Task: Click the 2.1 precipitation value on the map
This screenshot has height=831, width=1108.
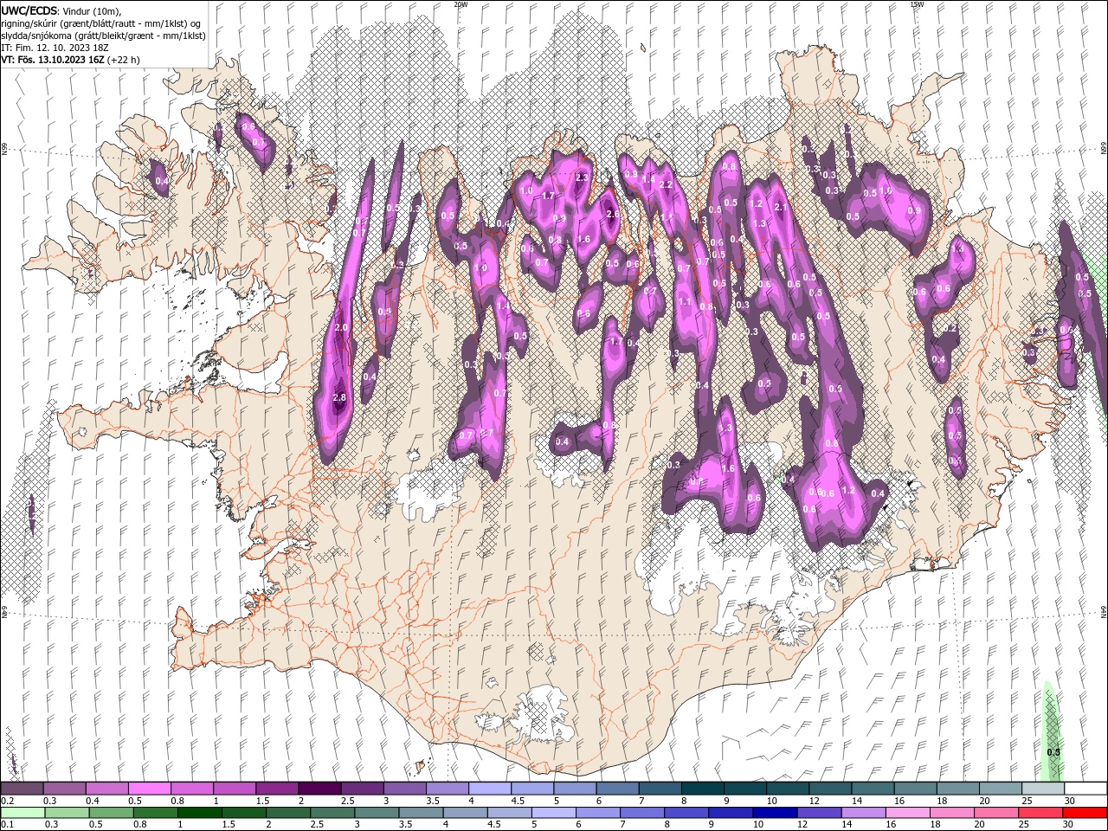Action: click(x=780, y=207)
